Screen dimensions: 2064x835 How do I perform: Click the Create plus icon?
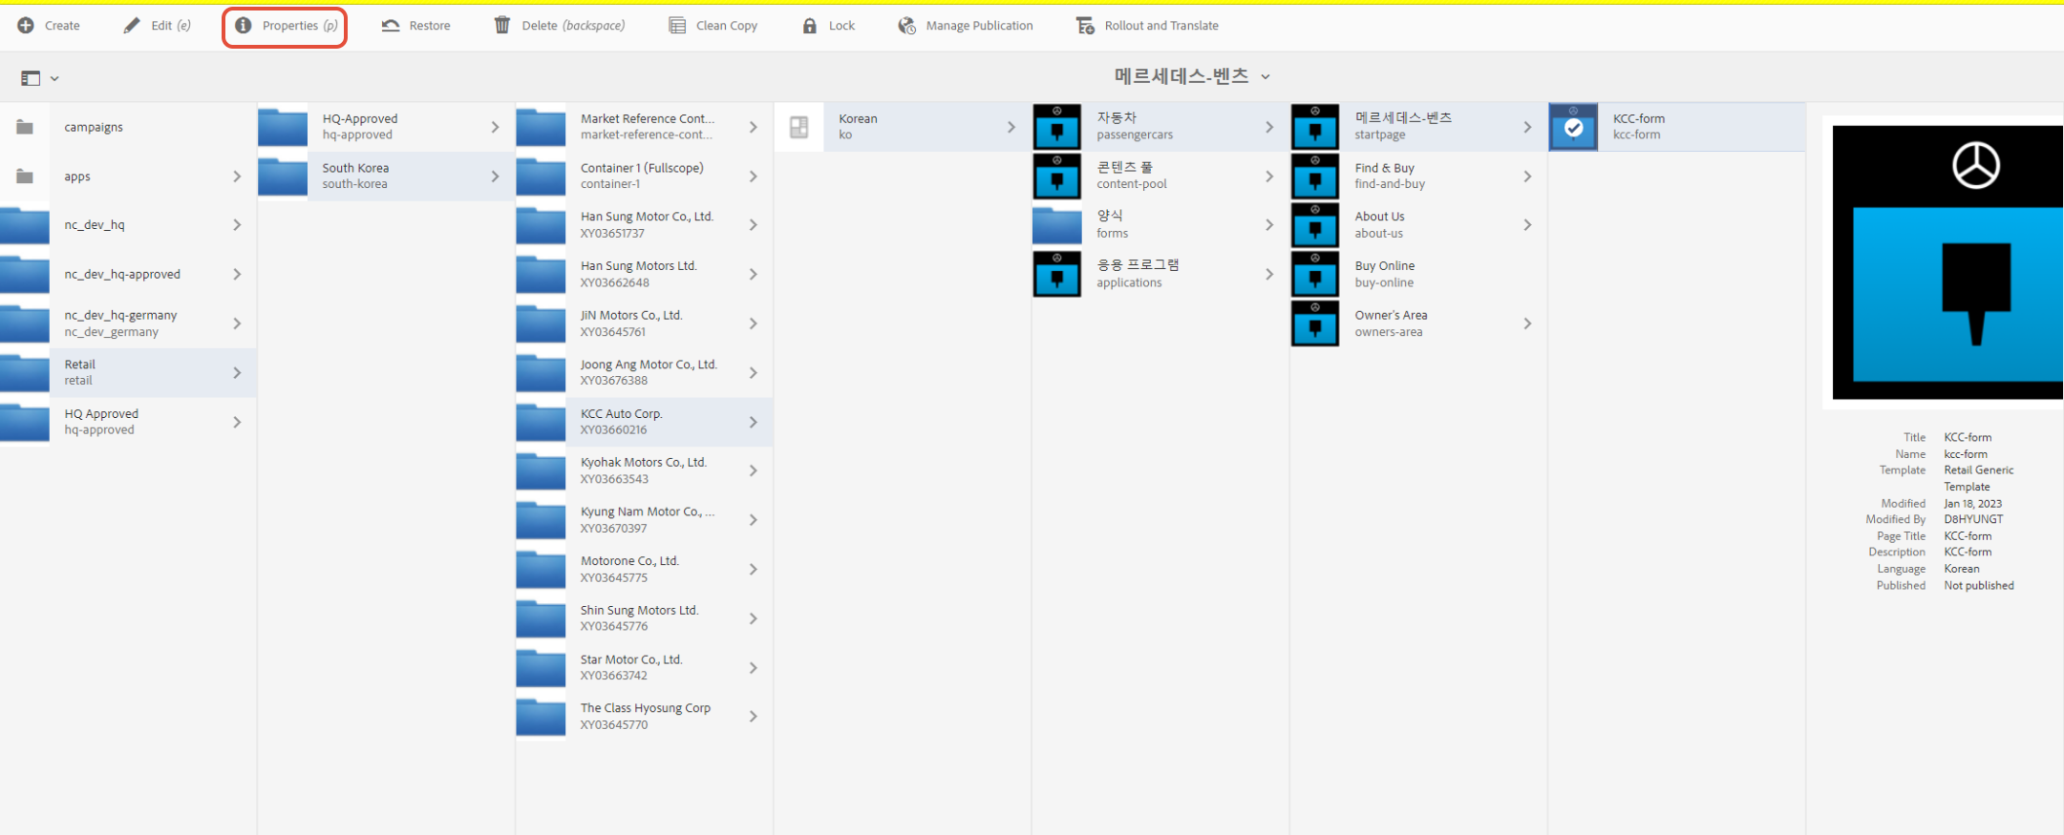pos(26,26)
